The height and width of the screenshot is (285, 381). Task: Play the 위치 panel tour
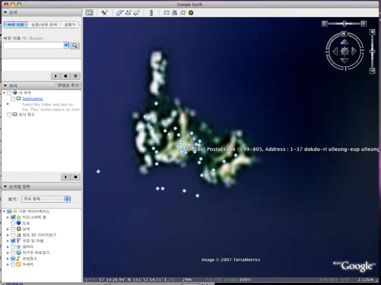pos(66,177)
